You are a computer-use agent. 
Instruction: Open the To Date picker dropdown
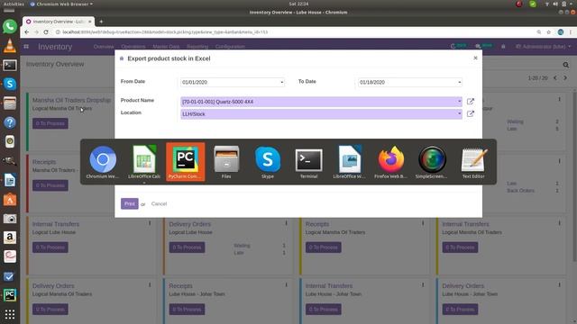(460, 82)
